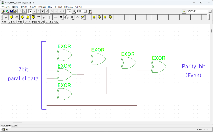
Task: Open a circuit file with the folder icon
Action: pyautogui.click(x=3, y=11)
